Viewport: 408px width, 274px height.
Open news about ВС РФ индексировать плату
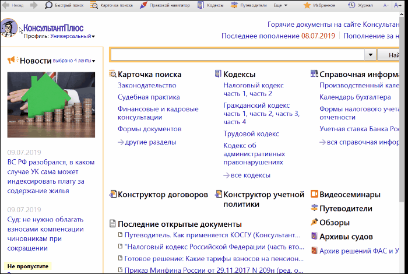(51, 177)
